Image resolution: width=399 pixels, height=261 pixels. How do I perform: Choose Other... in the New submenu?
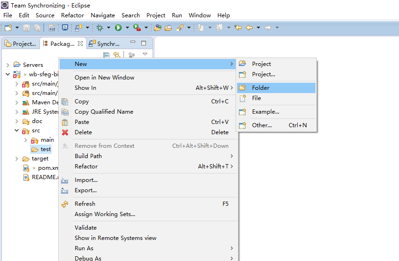coord(276,125)
